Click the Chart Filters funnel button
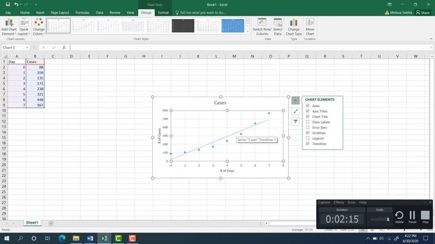 tap(296, 122)
